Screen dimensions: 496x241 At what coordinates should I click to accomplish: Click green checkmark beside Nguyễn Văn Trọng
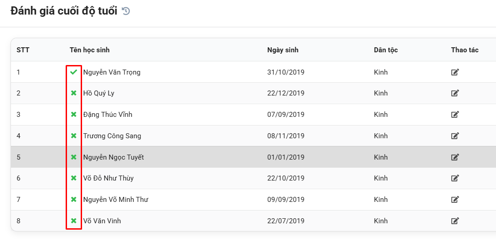73,72
